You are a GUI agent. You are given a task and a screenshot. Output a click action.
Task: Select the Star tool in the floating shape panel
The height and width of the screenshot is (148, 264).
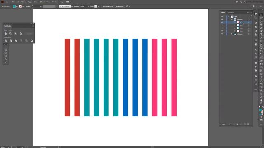click(x=5, y=59)
